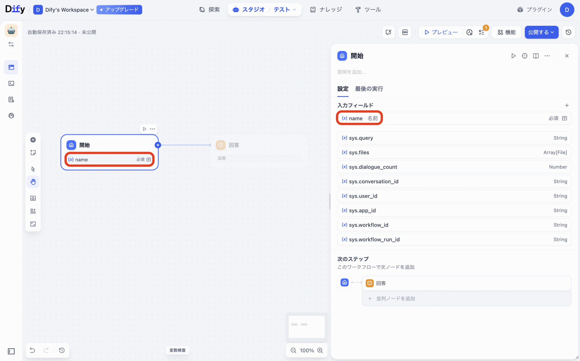
Task: Navigate to the ナレッジ menu
Action: [326, 9]
